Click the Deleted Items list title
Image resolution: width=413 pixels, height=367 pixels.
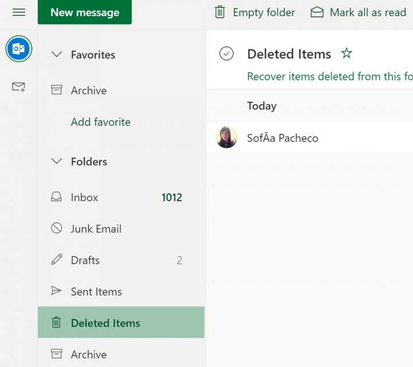[x=289, y=54]
